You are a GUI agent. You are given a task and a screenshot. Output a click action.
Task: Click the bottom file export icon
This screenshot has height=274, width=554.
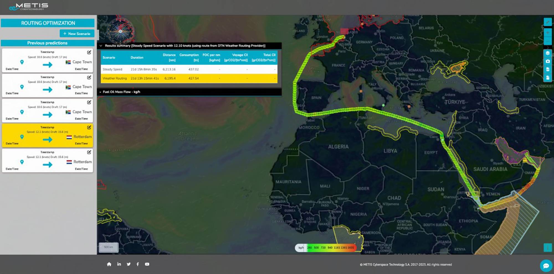point(548,78)
